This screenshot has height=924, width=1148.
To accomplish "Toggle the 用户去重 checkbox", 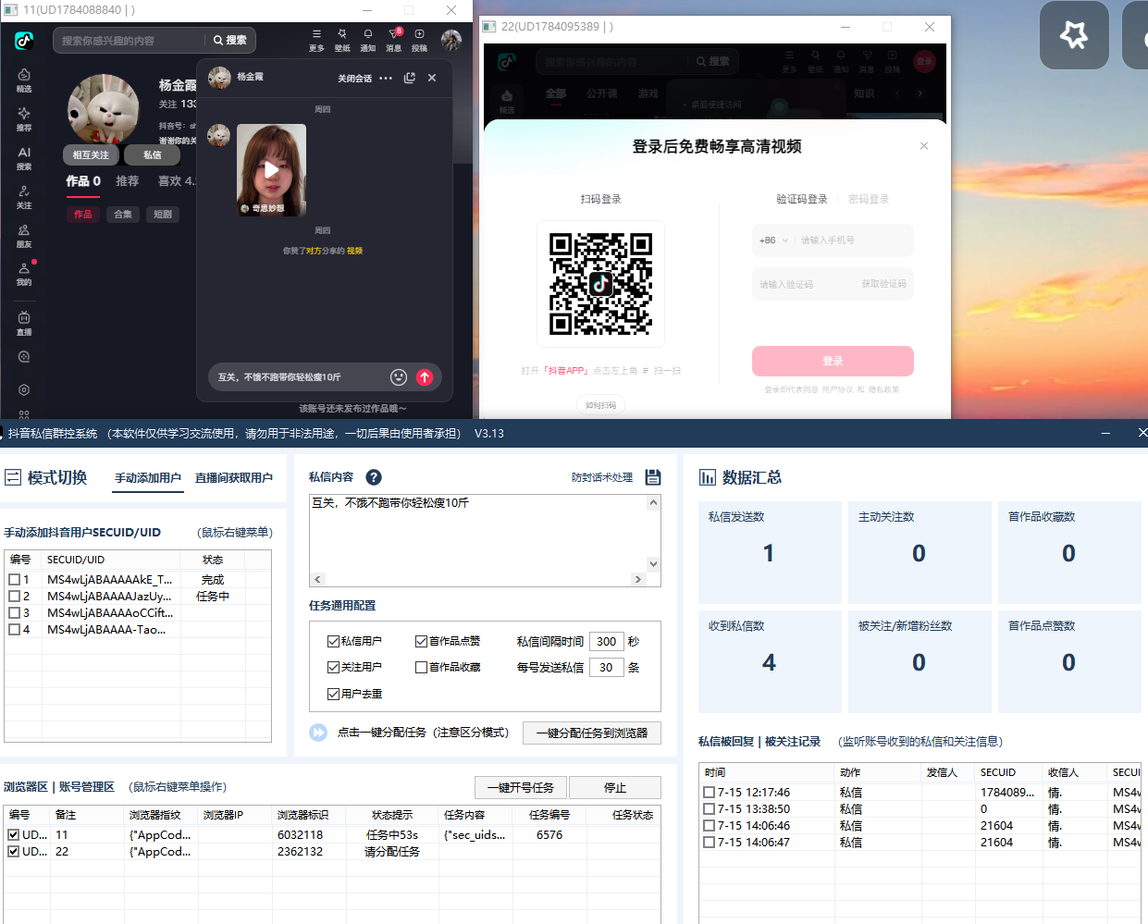I will (x=333, y=694).
